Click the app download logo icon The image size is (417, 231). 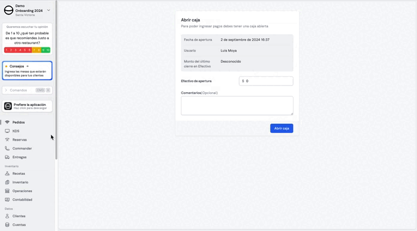coord(8,106)
